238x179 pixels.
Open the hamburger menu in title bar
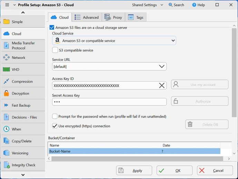click(x=7, y=5)
